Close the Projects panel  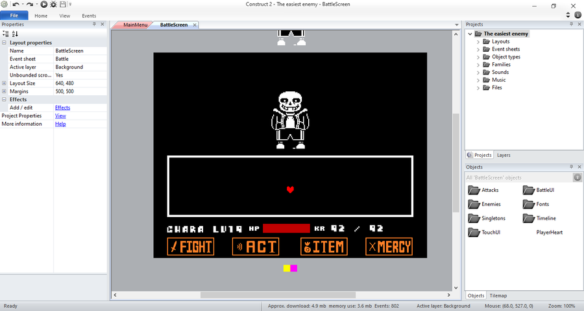(579, 24)
